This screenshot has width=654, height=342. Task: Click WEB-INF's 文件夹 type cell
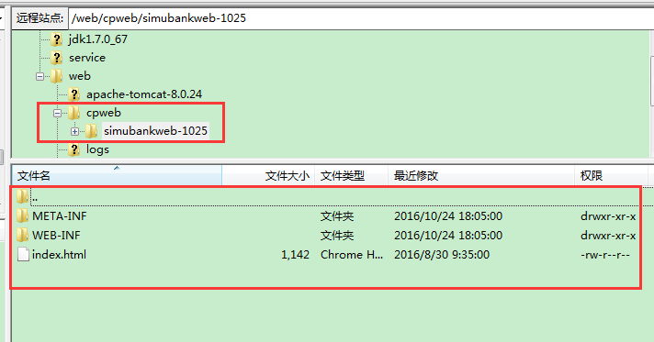[337, 235]
